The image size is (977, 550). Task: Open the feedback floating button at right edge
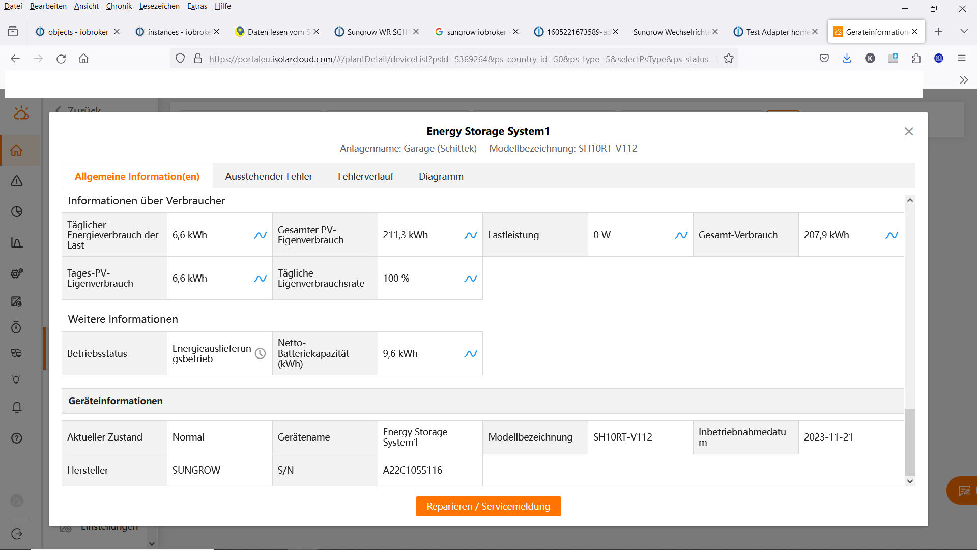[x=962, y=490]
